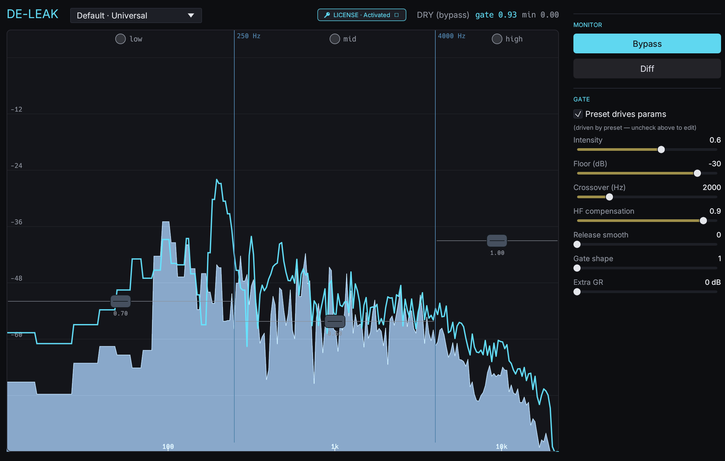Viewport: 725px width, 461px height.
Task: Click the driven by preset hint text
Action: 635,128
